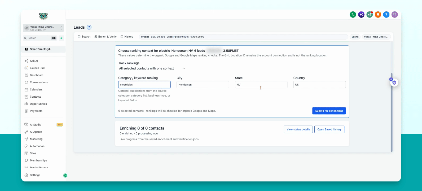The width and height of the screenshot is (422, 191).
Task: Click the megaphone announcements icon
Action: (x=370, y=15)
